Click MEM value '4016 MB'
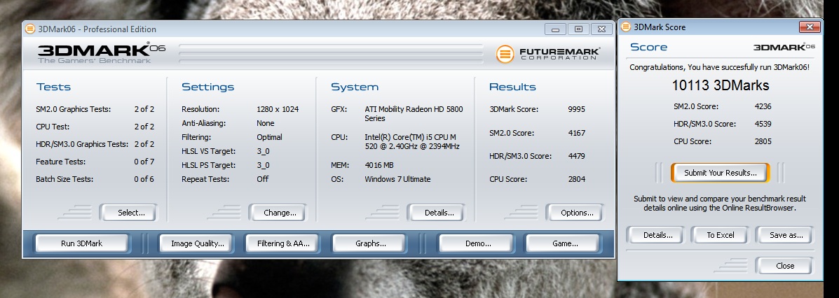The image size is (839, 298). (x=378, y=166)
